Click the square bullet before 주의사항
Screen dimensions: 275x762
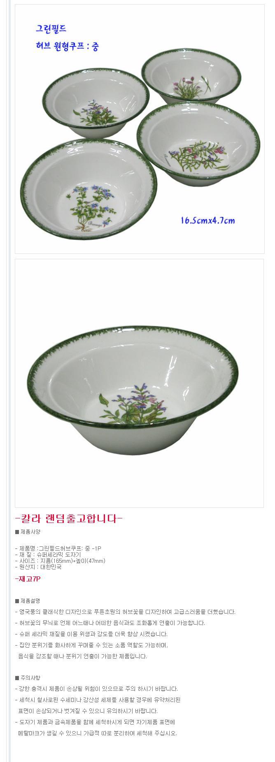17,678
